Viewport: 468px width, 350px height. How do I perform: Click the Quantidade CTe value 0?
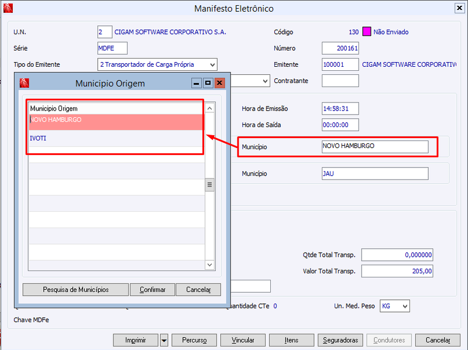(x=275, y=306)
